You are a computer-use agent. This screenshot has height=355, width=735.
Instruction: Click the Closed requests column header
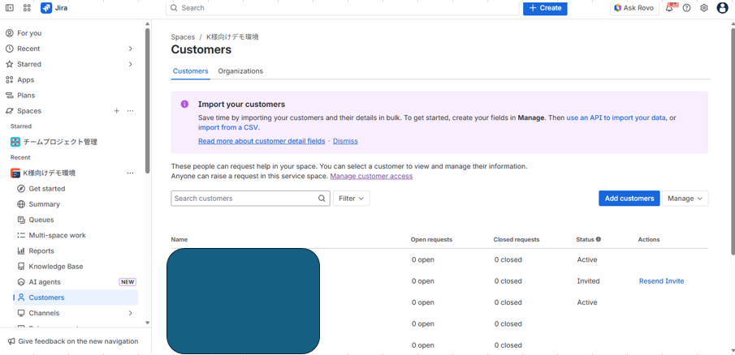517,239
